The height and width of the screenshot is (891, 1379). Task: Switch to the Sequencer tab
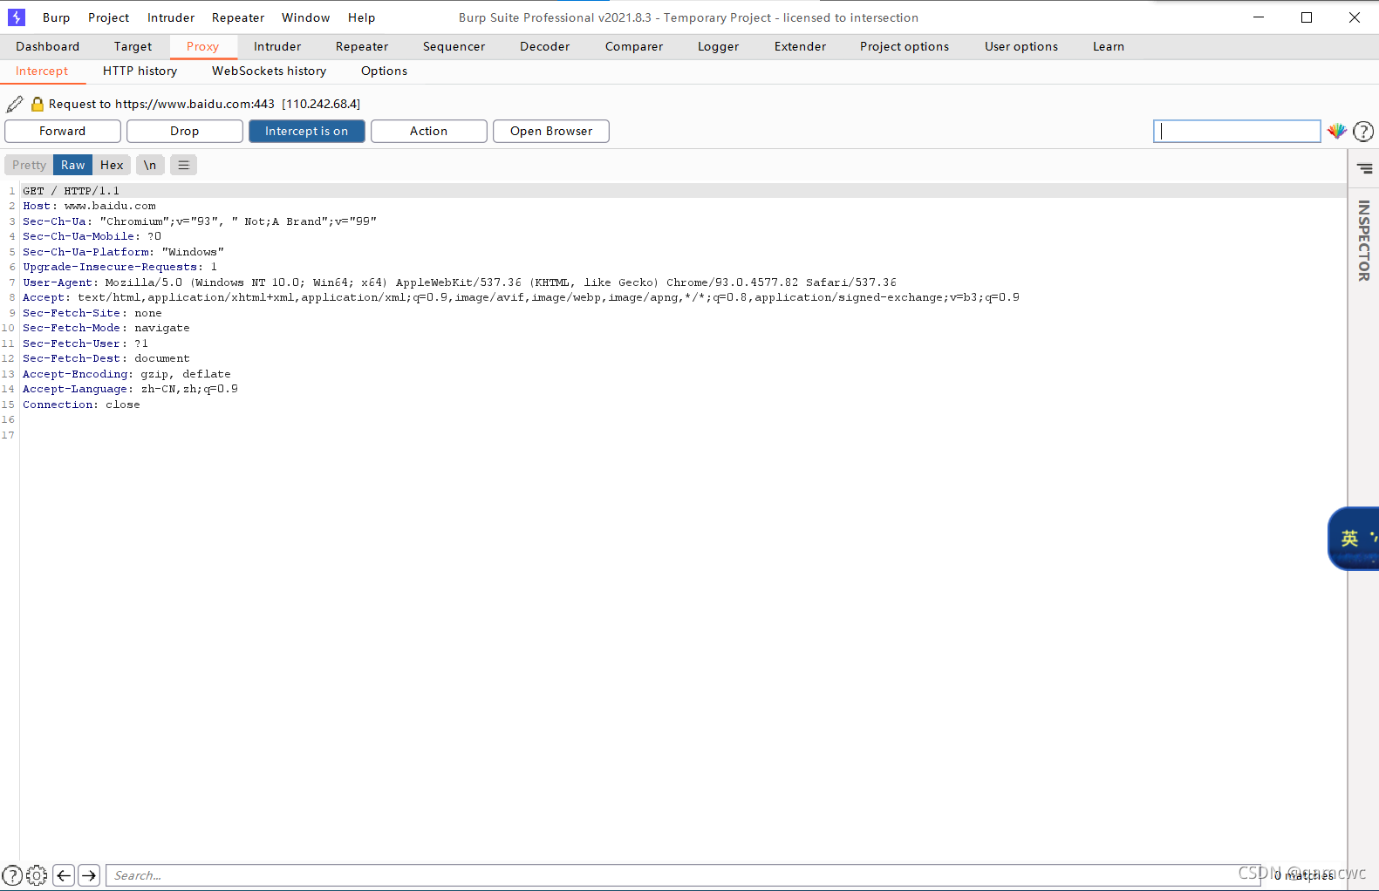pyautogui.click(x=454, y=46)
